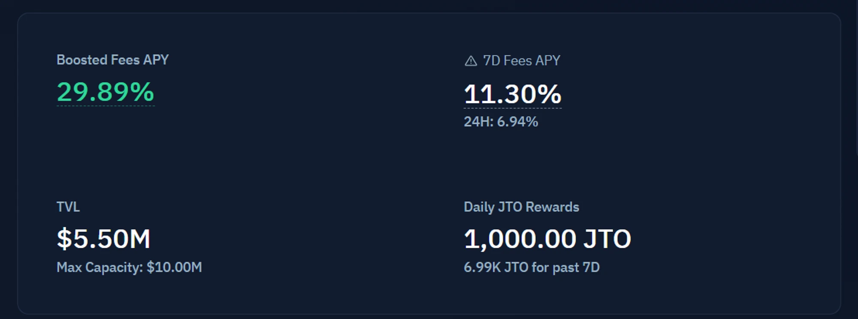Select the Daily JTO Rewards heading
858x319 pixels.
coord(521,207)
